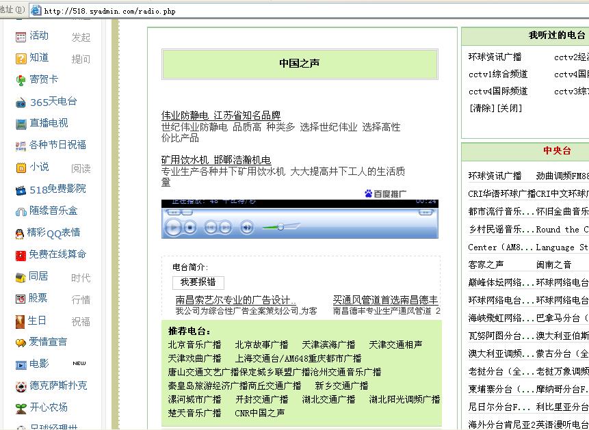Select 闽南之音 in the 中央台 list
The height and width of the screenshot is (430, 589).
click(553, 265)
